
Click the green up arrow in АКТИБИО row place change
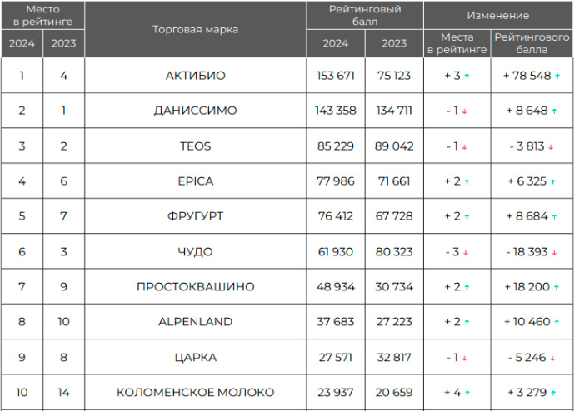(x=467, y=76)
